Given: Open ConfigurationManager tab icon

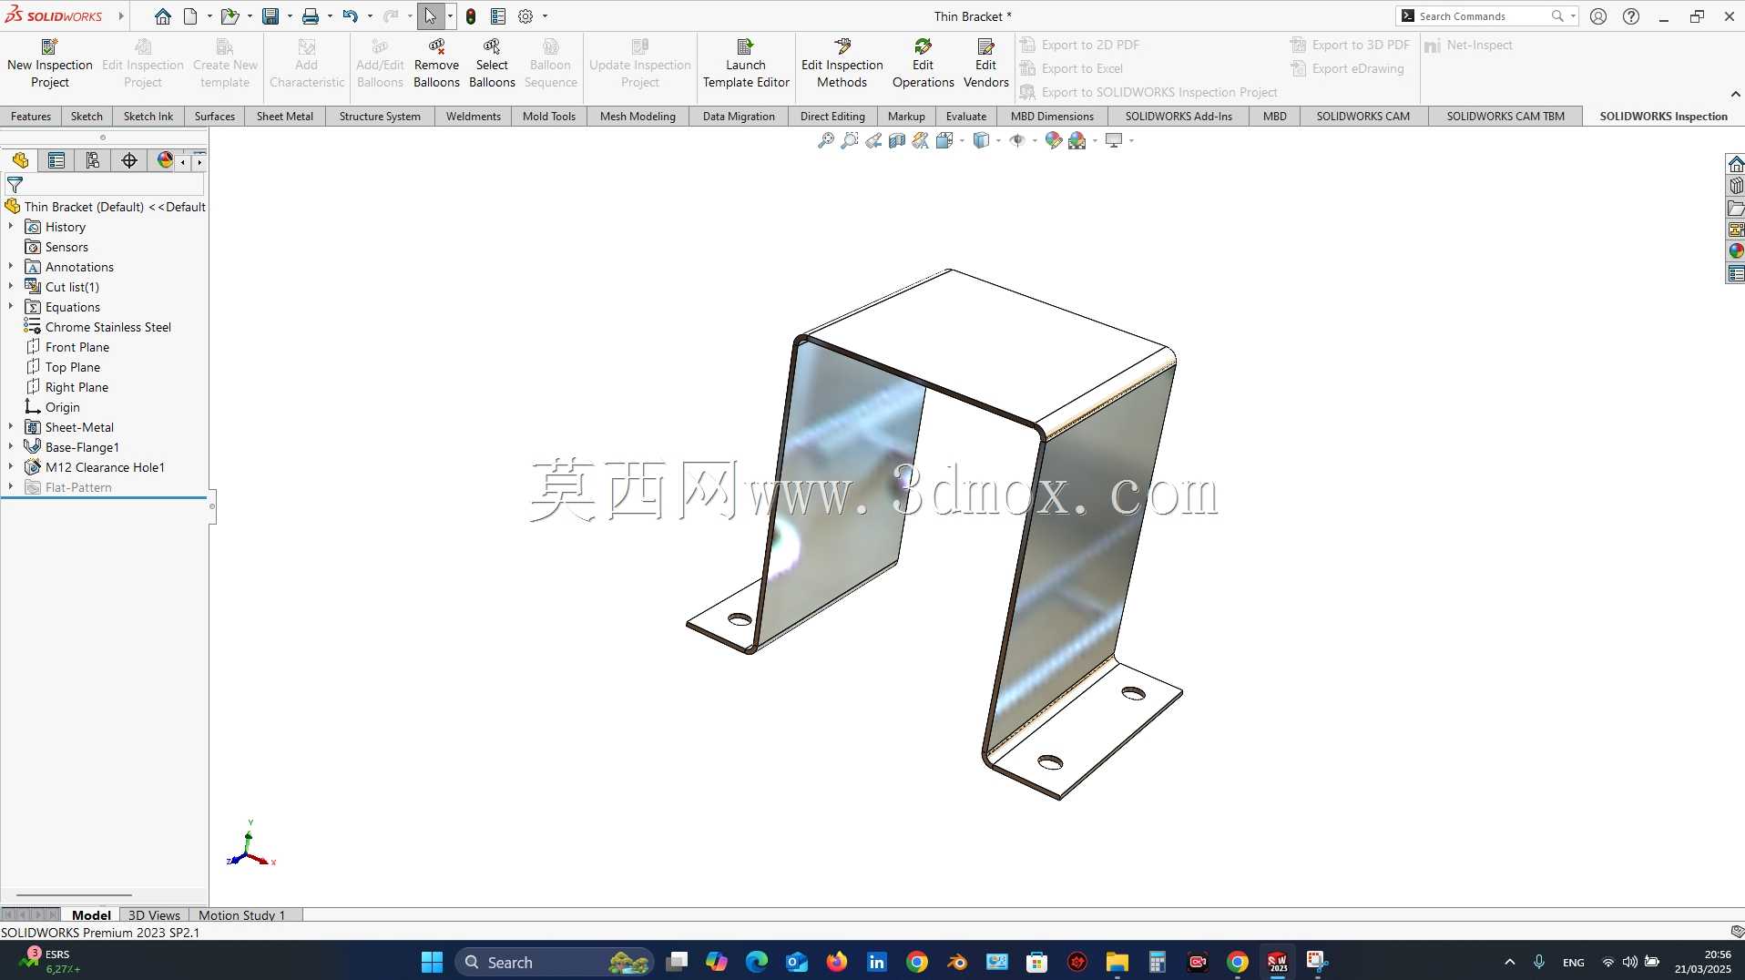Looking at the screenshot, I should pos(93,161).
